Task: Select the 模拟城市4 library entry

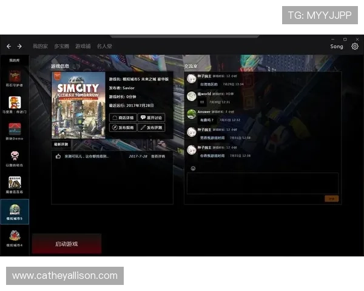Action: (x=15, y=238)
